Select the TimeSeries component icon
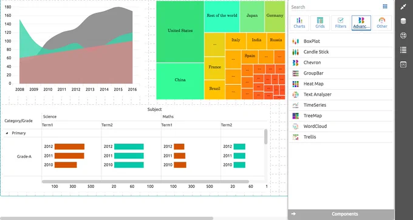This screenshot has height=220, width=413. point(296,105)
